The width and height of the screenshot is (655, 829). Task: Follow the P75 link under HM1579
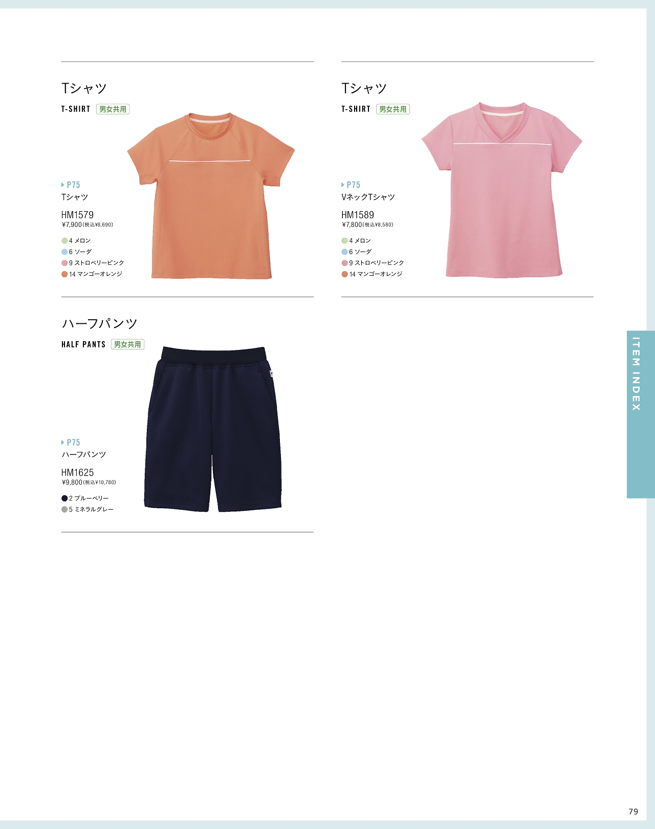click(71, 185)
